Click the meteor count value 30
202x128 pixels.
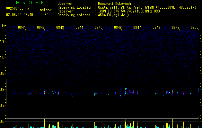point(47,15)
